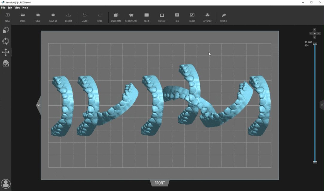Click the top handle of layer slider

(315, 44)
